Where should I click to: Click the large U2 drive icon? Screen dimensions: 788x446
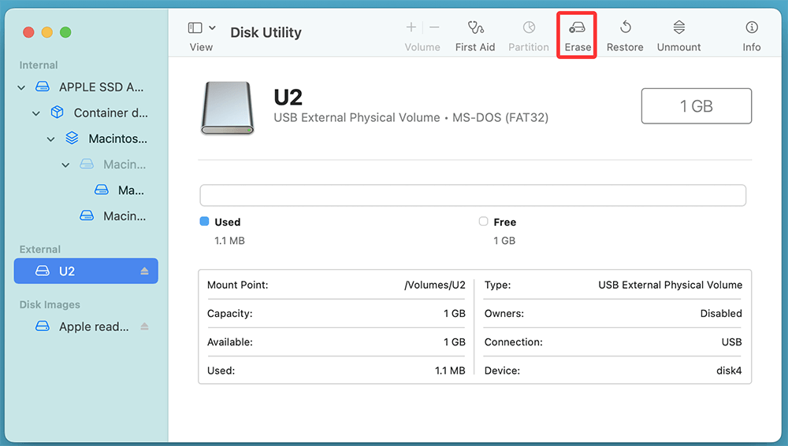(x=229, y=107)
